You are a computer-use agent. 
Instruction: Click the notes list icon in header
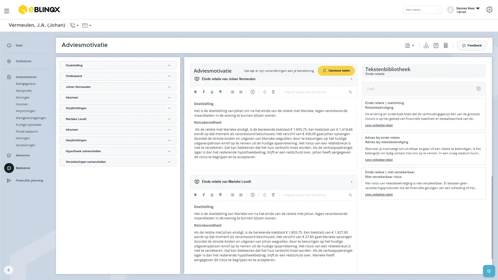pos(408,46)
